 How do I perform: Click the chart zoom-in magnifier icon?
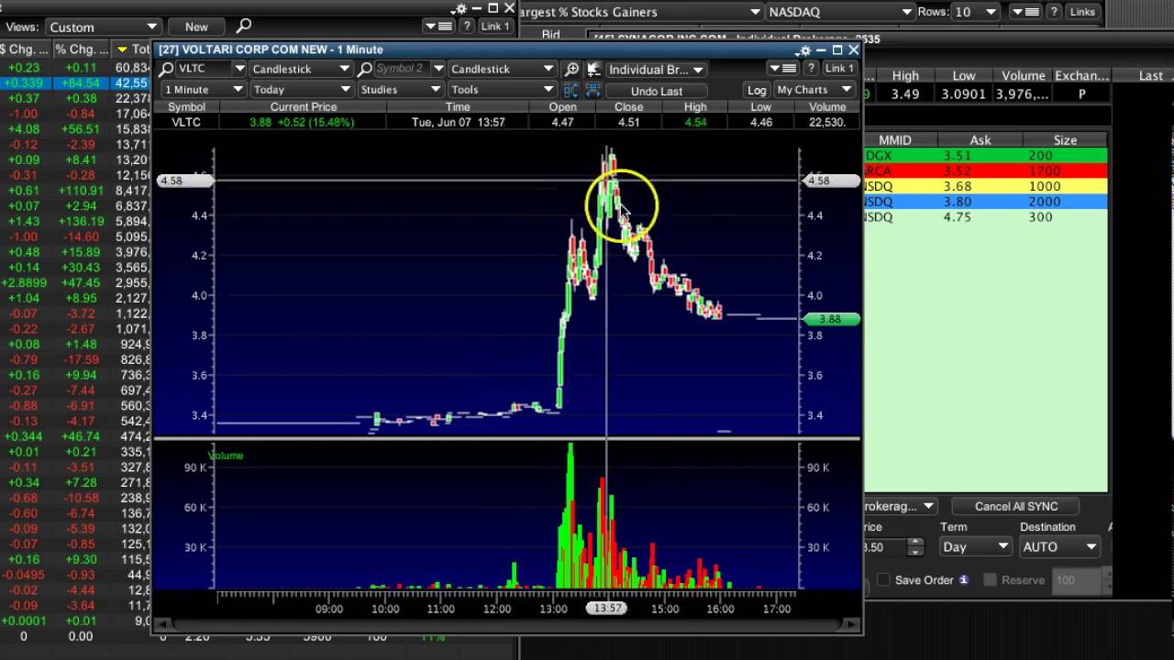point(571,69)
